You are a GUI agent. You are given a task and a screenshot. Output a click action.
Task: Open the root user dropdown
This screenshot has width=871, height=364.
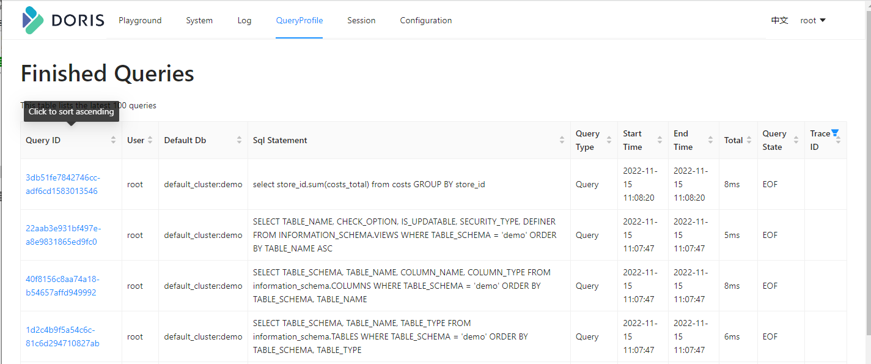click(x=813, y=20)
